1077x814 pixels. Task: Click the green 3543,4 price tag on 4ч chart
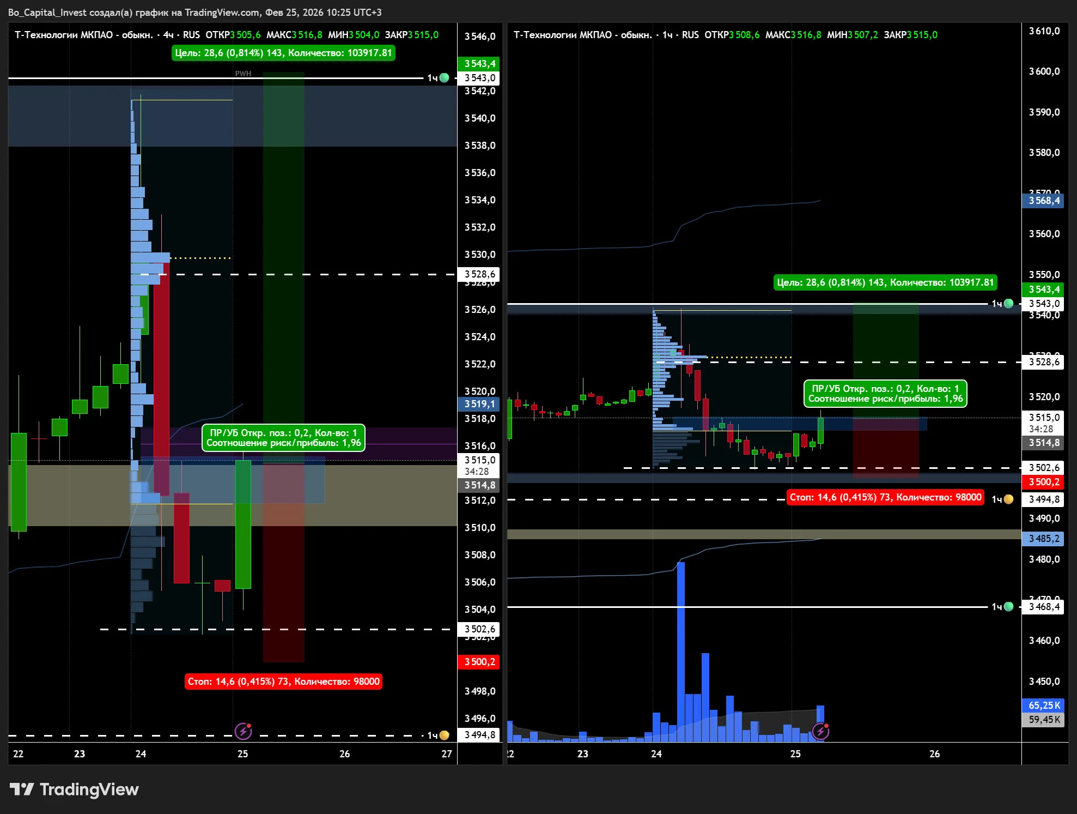pos(479,64)
